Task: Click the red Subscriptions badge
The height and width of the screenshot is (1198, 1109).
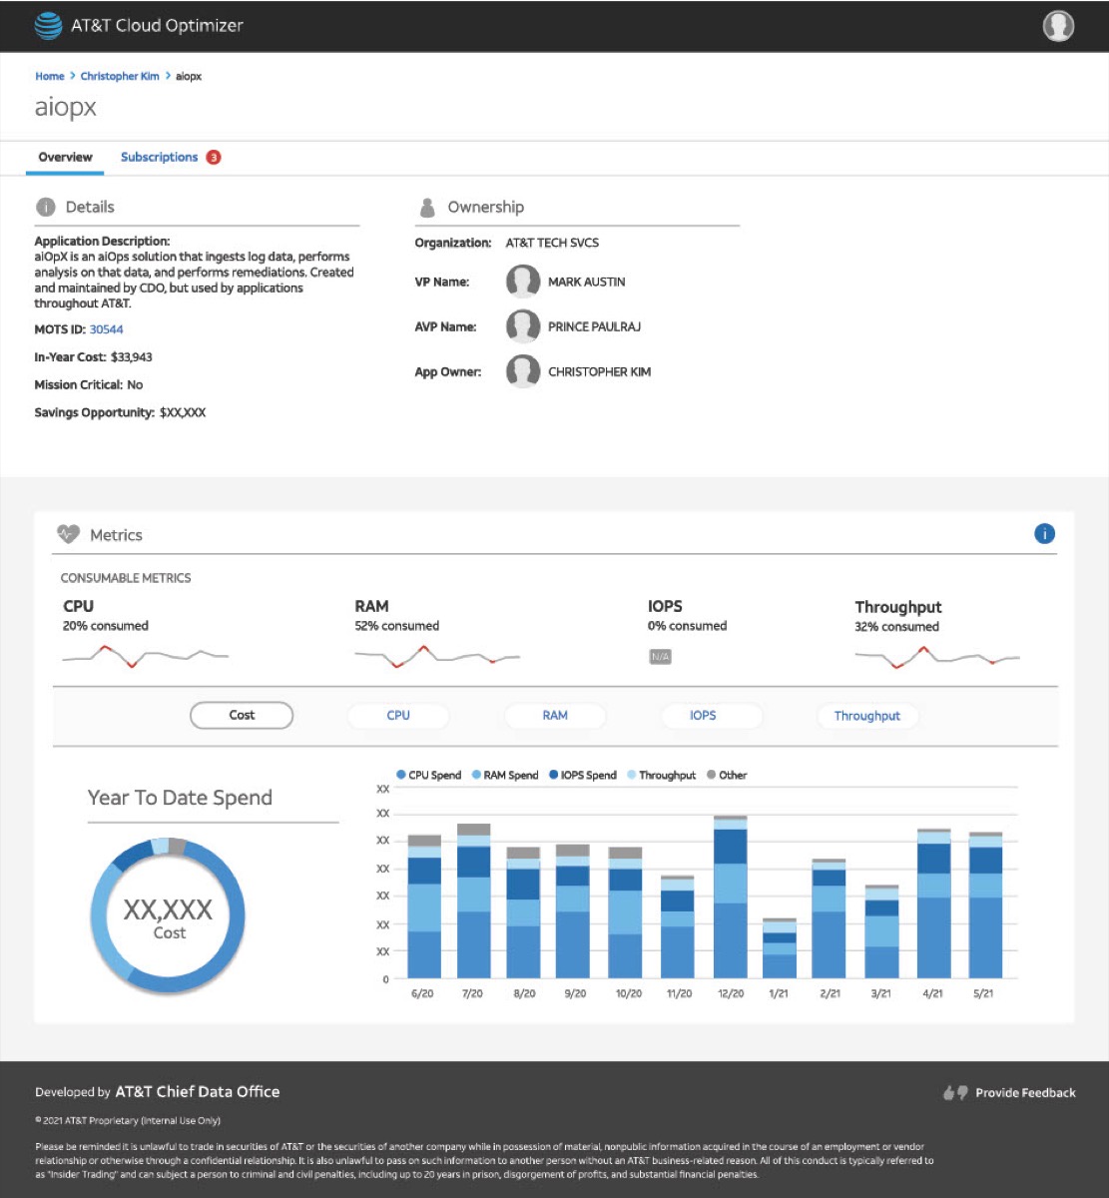Action: pyautogui.click(x=213, y=157)
